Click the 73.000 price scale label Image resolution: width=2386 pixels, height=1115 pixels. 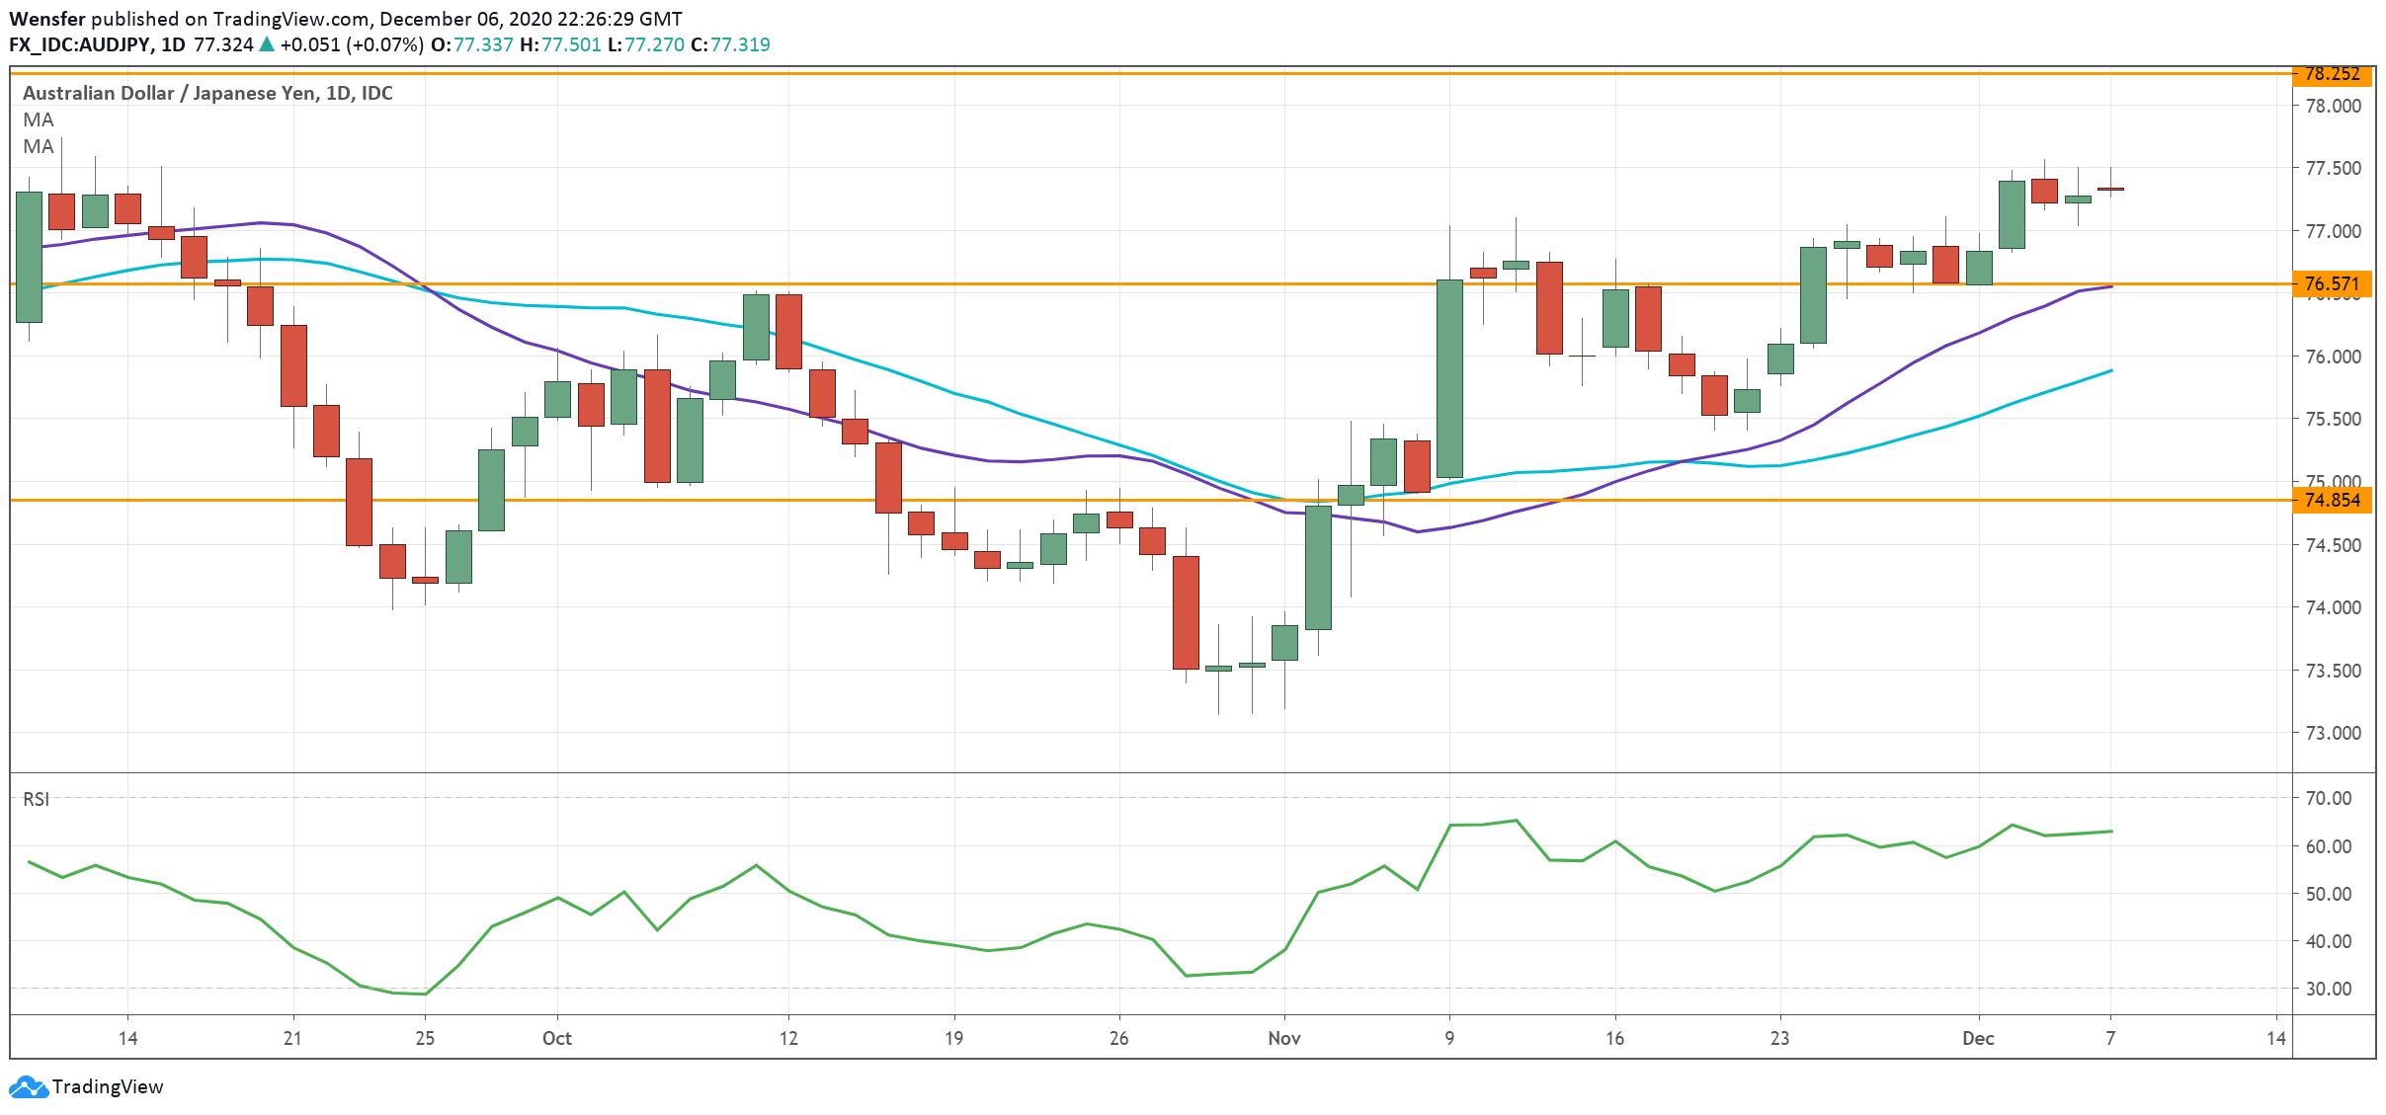(x=2332, y=733)
